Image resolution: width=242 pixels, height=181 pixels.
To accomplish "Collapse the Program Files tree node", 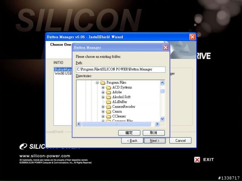I will (97, 83).
